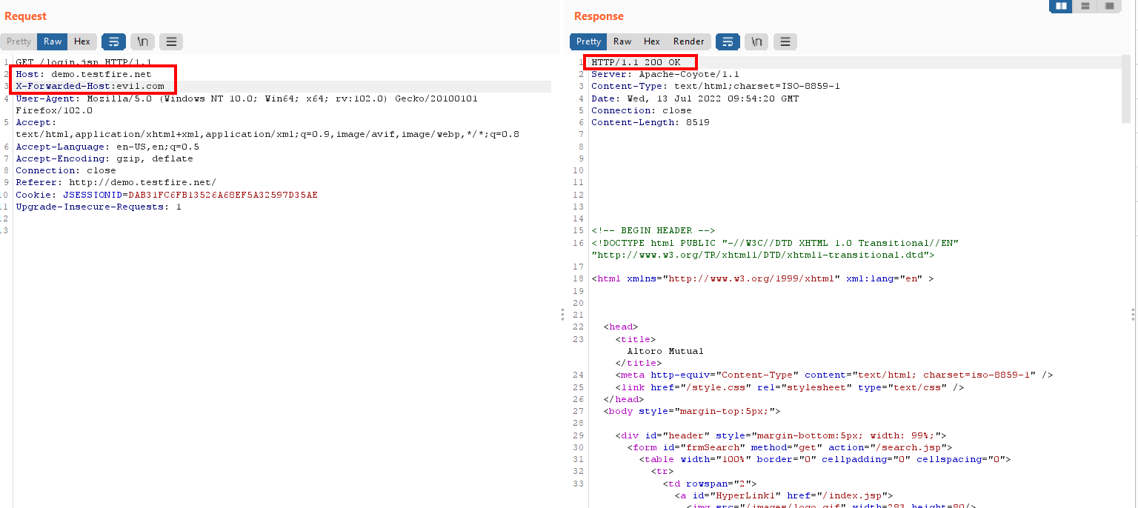Select the side-by-side layout icon
Viewport: 1138px width, 508px height.
click(1061, 6)
